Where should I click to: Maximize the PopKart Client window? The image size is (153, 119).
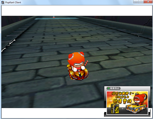141,2
